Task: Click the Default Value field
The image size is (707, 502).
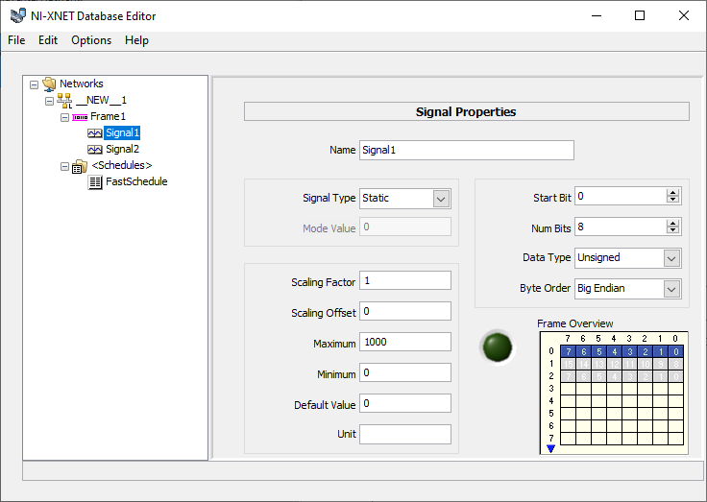Action: [405, 403]
